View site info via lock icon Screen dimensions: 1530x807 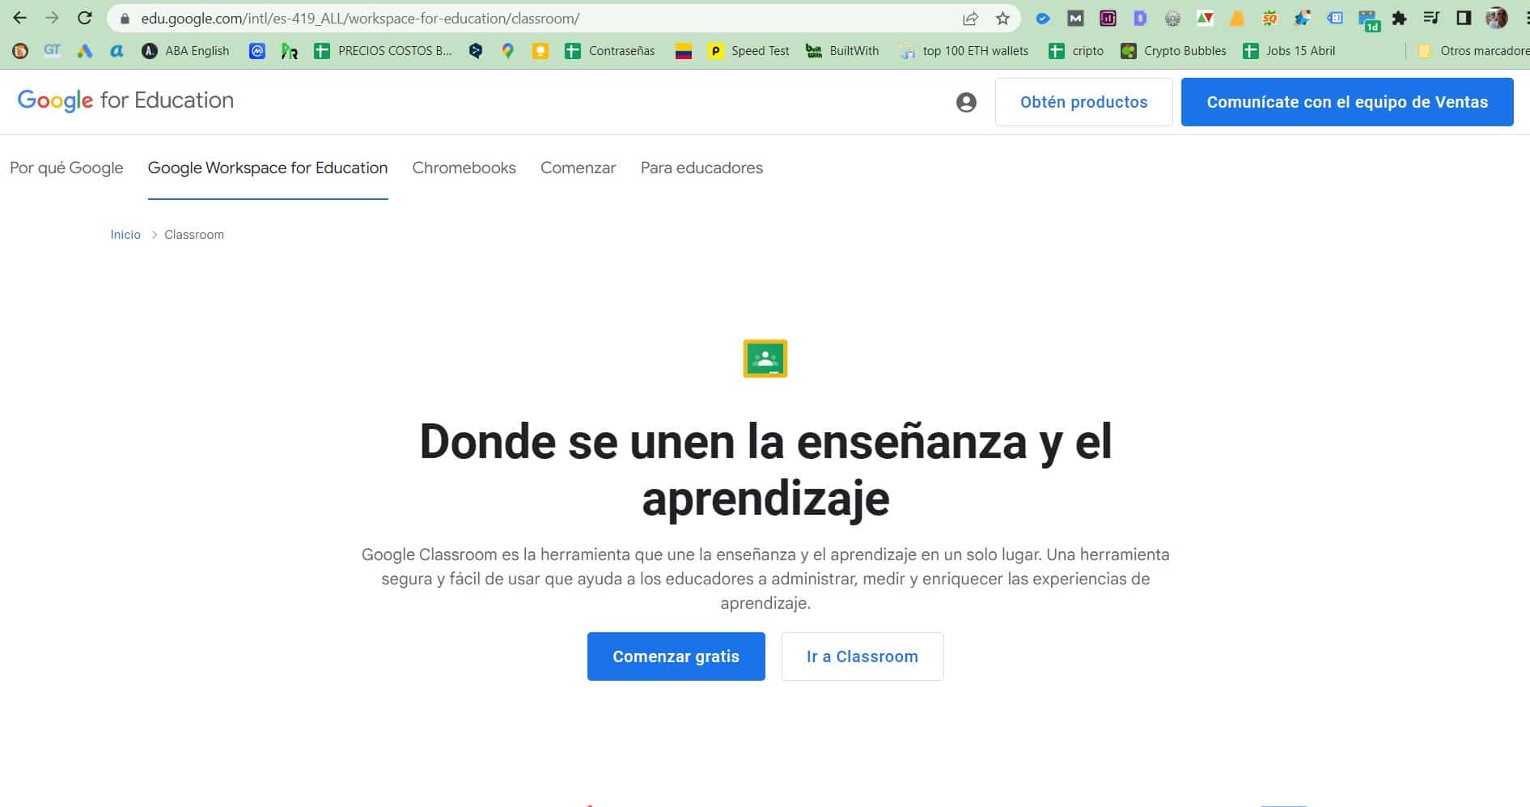(x=125, y=19)
